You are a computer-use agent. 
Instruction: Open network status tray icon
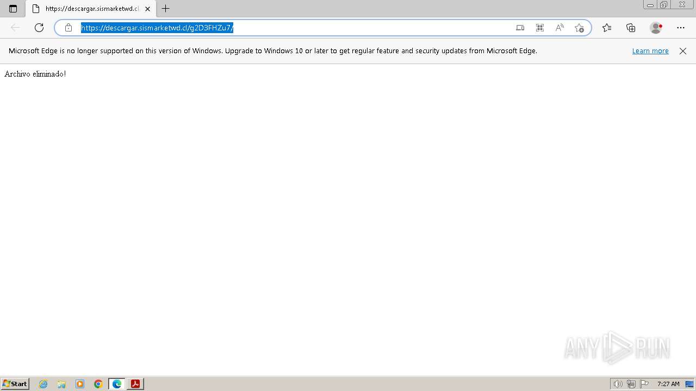631,384
